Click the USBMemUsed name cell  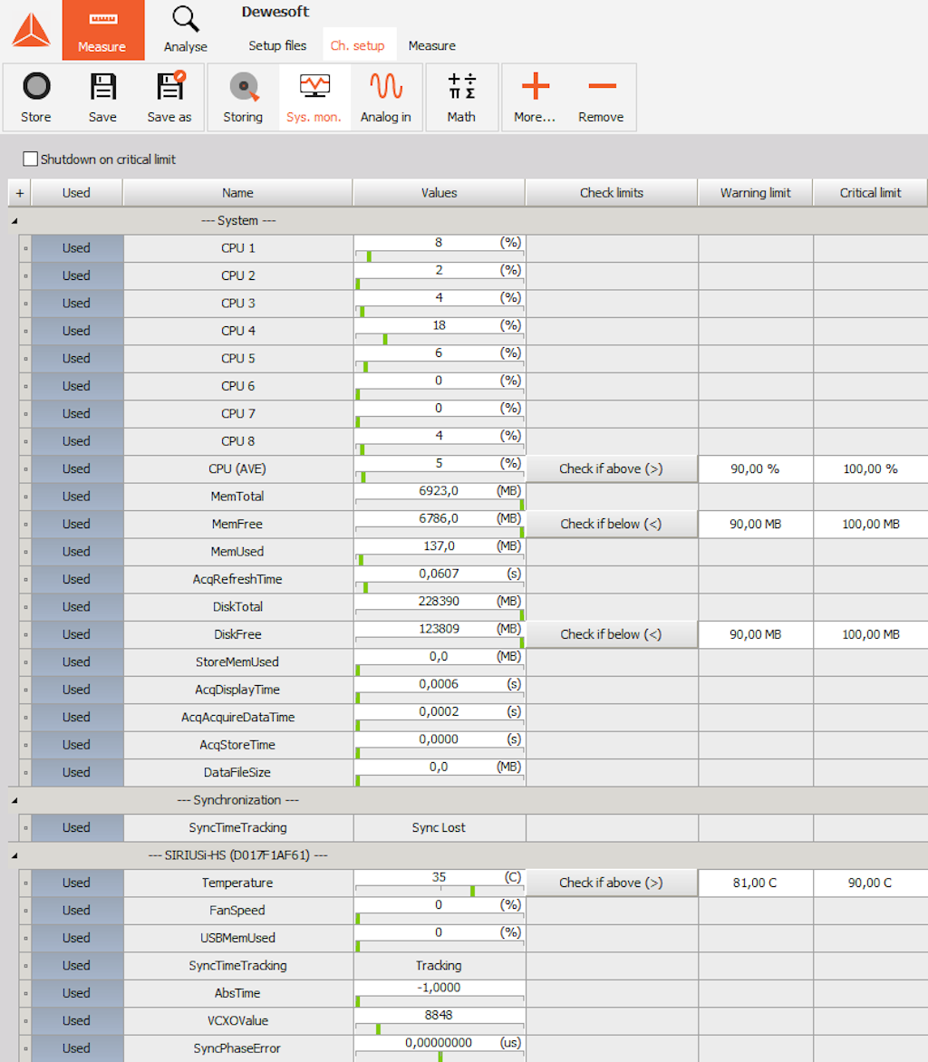coord(237,938)
